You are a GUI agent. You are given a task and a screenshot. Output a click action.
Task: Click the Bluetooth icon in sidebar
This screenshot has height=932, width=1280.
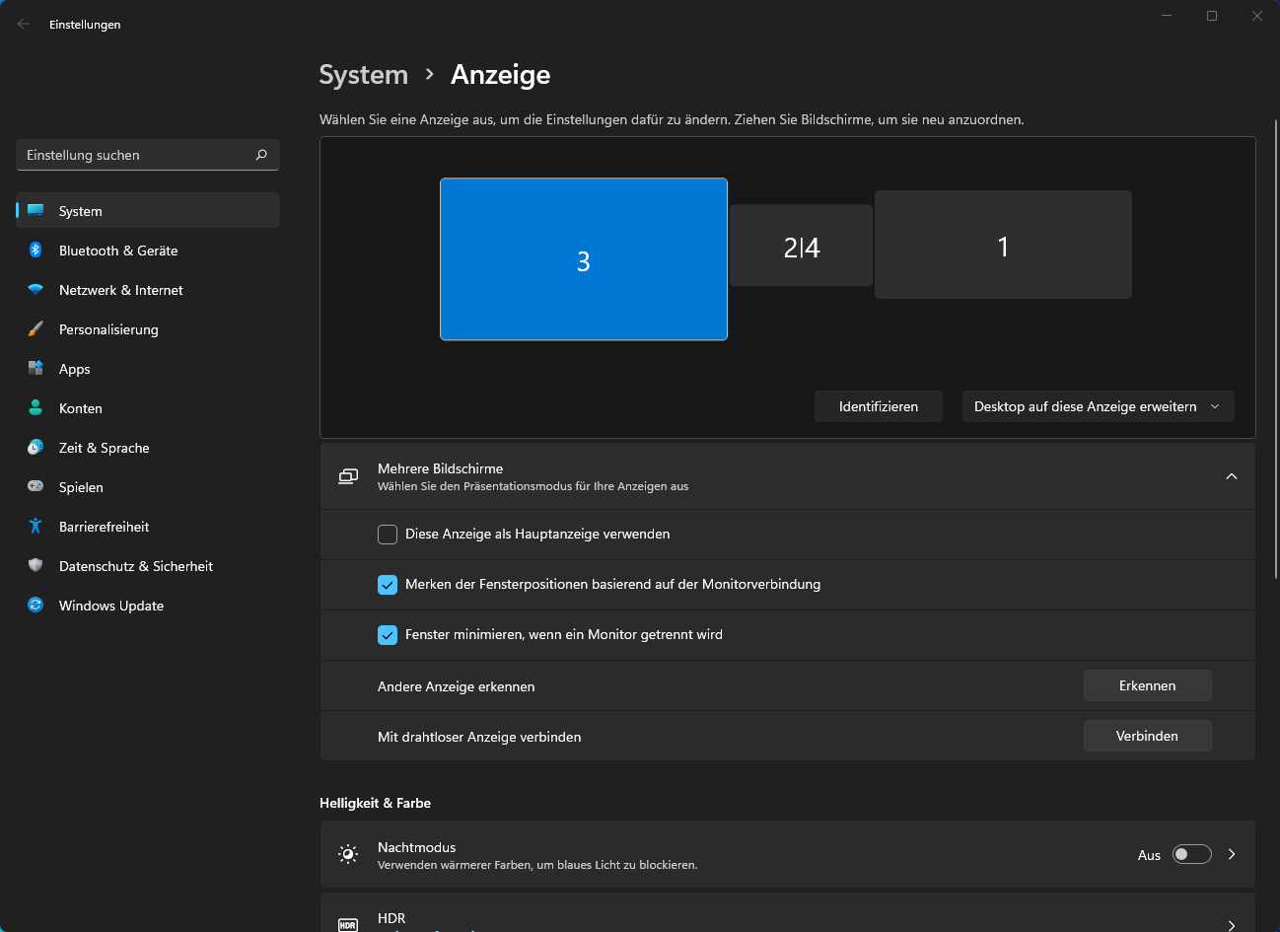pyautogui.click(x=36, y=250)
